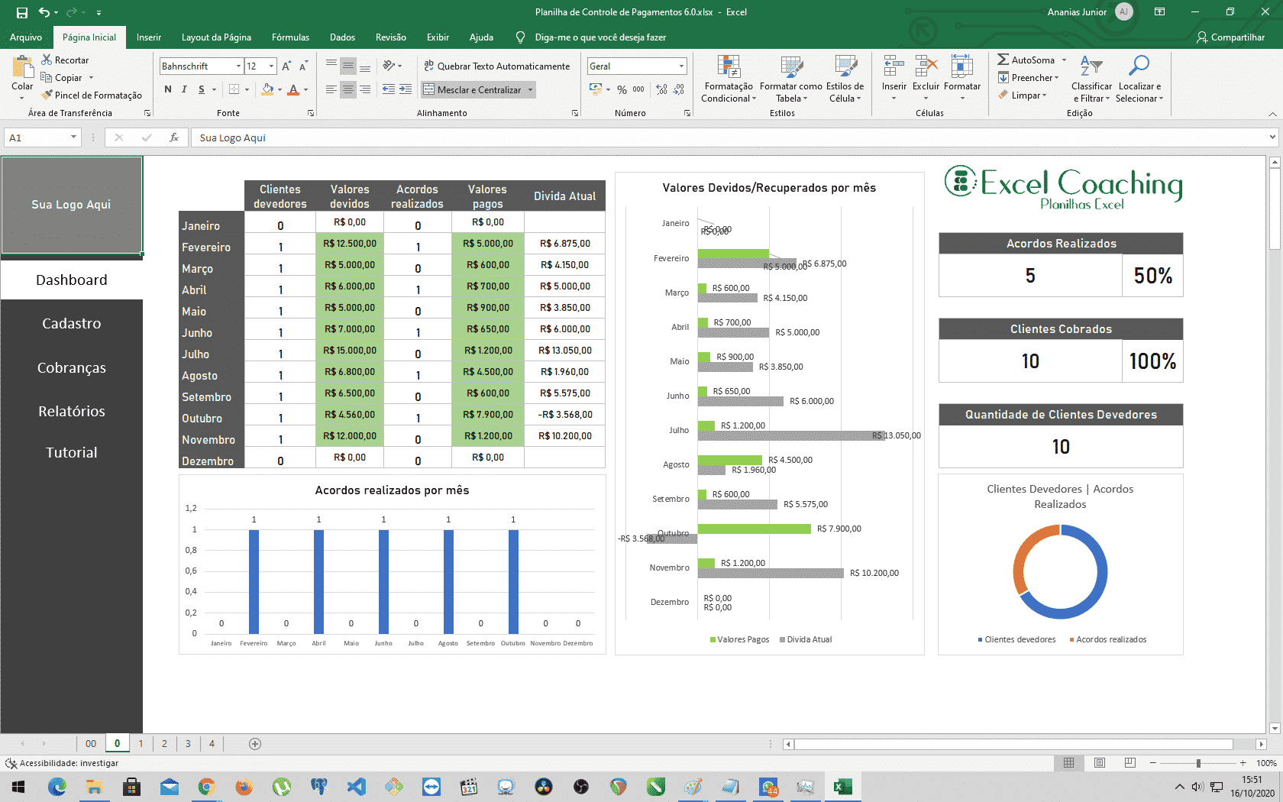
Task: Open Formatação Condicional
Action: [x=729, y=79]
